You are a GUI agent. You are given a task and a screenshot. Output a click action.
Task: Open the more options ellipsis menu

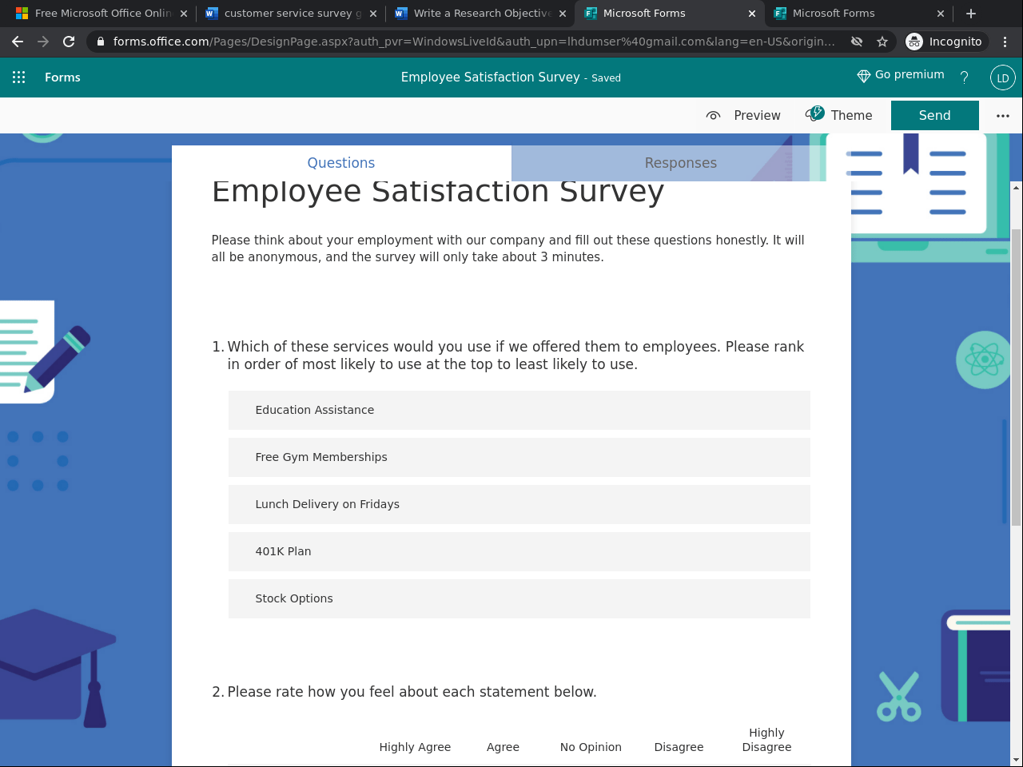(x=1002, y=115)
